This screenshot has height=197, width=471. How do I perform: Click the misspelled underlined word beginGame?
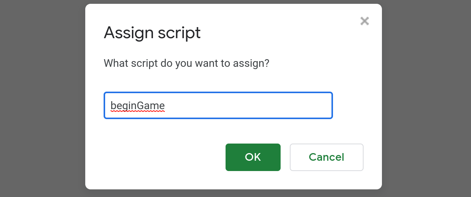click(x=138, y=105)
